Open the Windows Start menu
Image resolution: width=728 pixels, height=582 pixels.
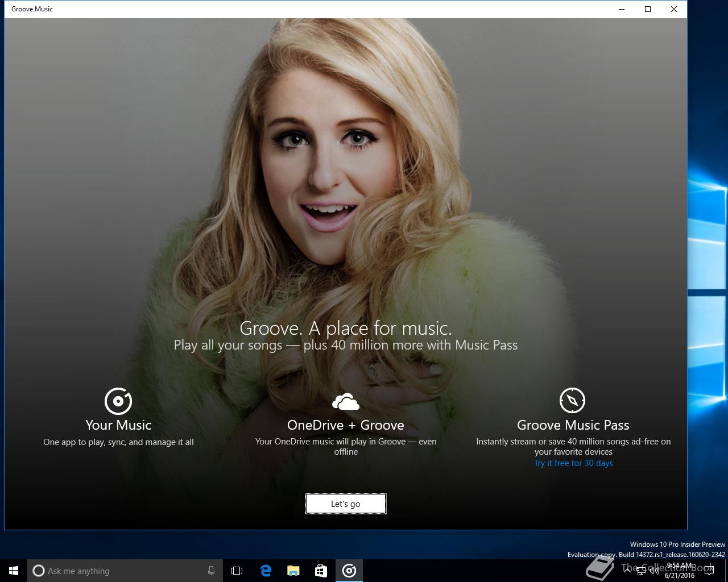[14, 571]
